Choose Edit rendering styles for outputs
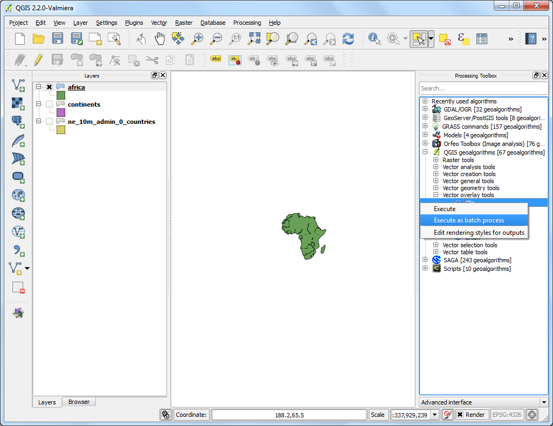 point(474,233)
